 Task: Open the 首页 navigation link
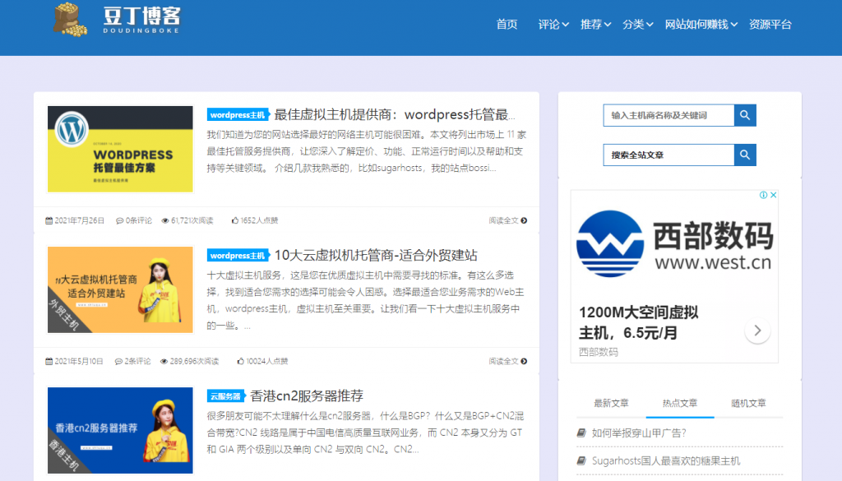click(x=507, y=24)
